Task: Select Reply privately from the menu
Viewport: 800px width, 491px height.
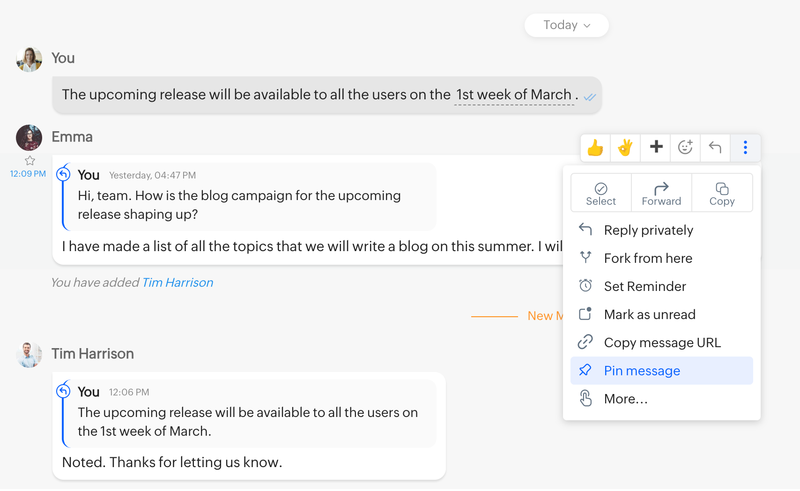Action: 648,230
